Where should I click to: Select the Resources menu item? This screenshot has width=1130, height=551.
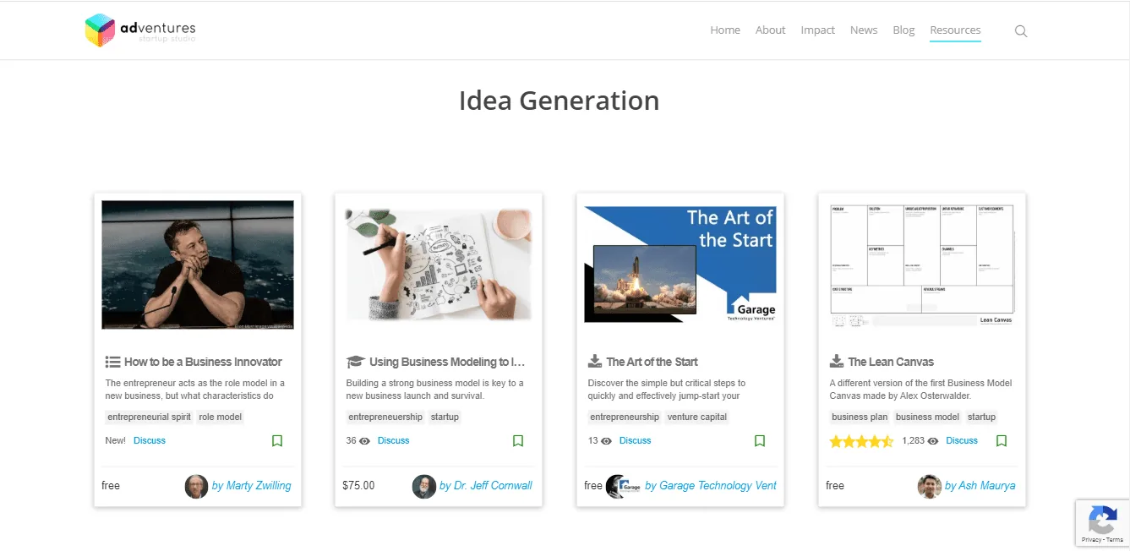click(955, 30)
